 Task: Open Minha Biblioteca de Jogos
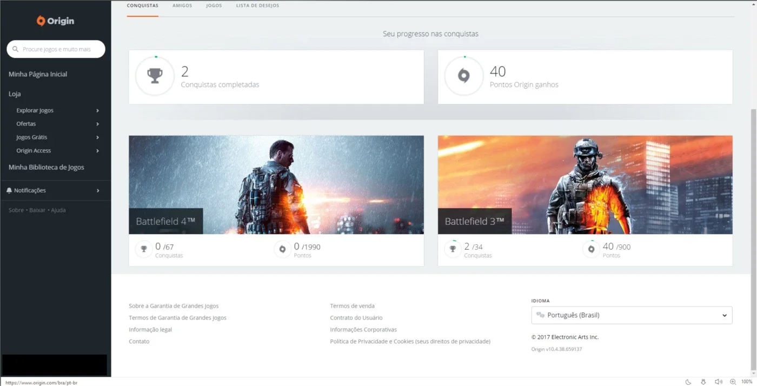coord(47,167)
